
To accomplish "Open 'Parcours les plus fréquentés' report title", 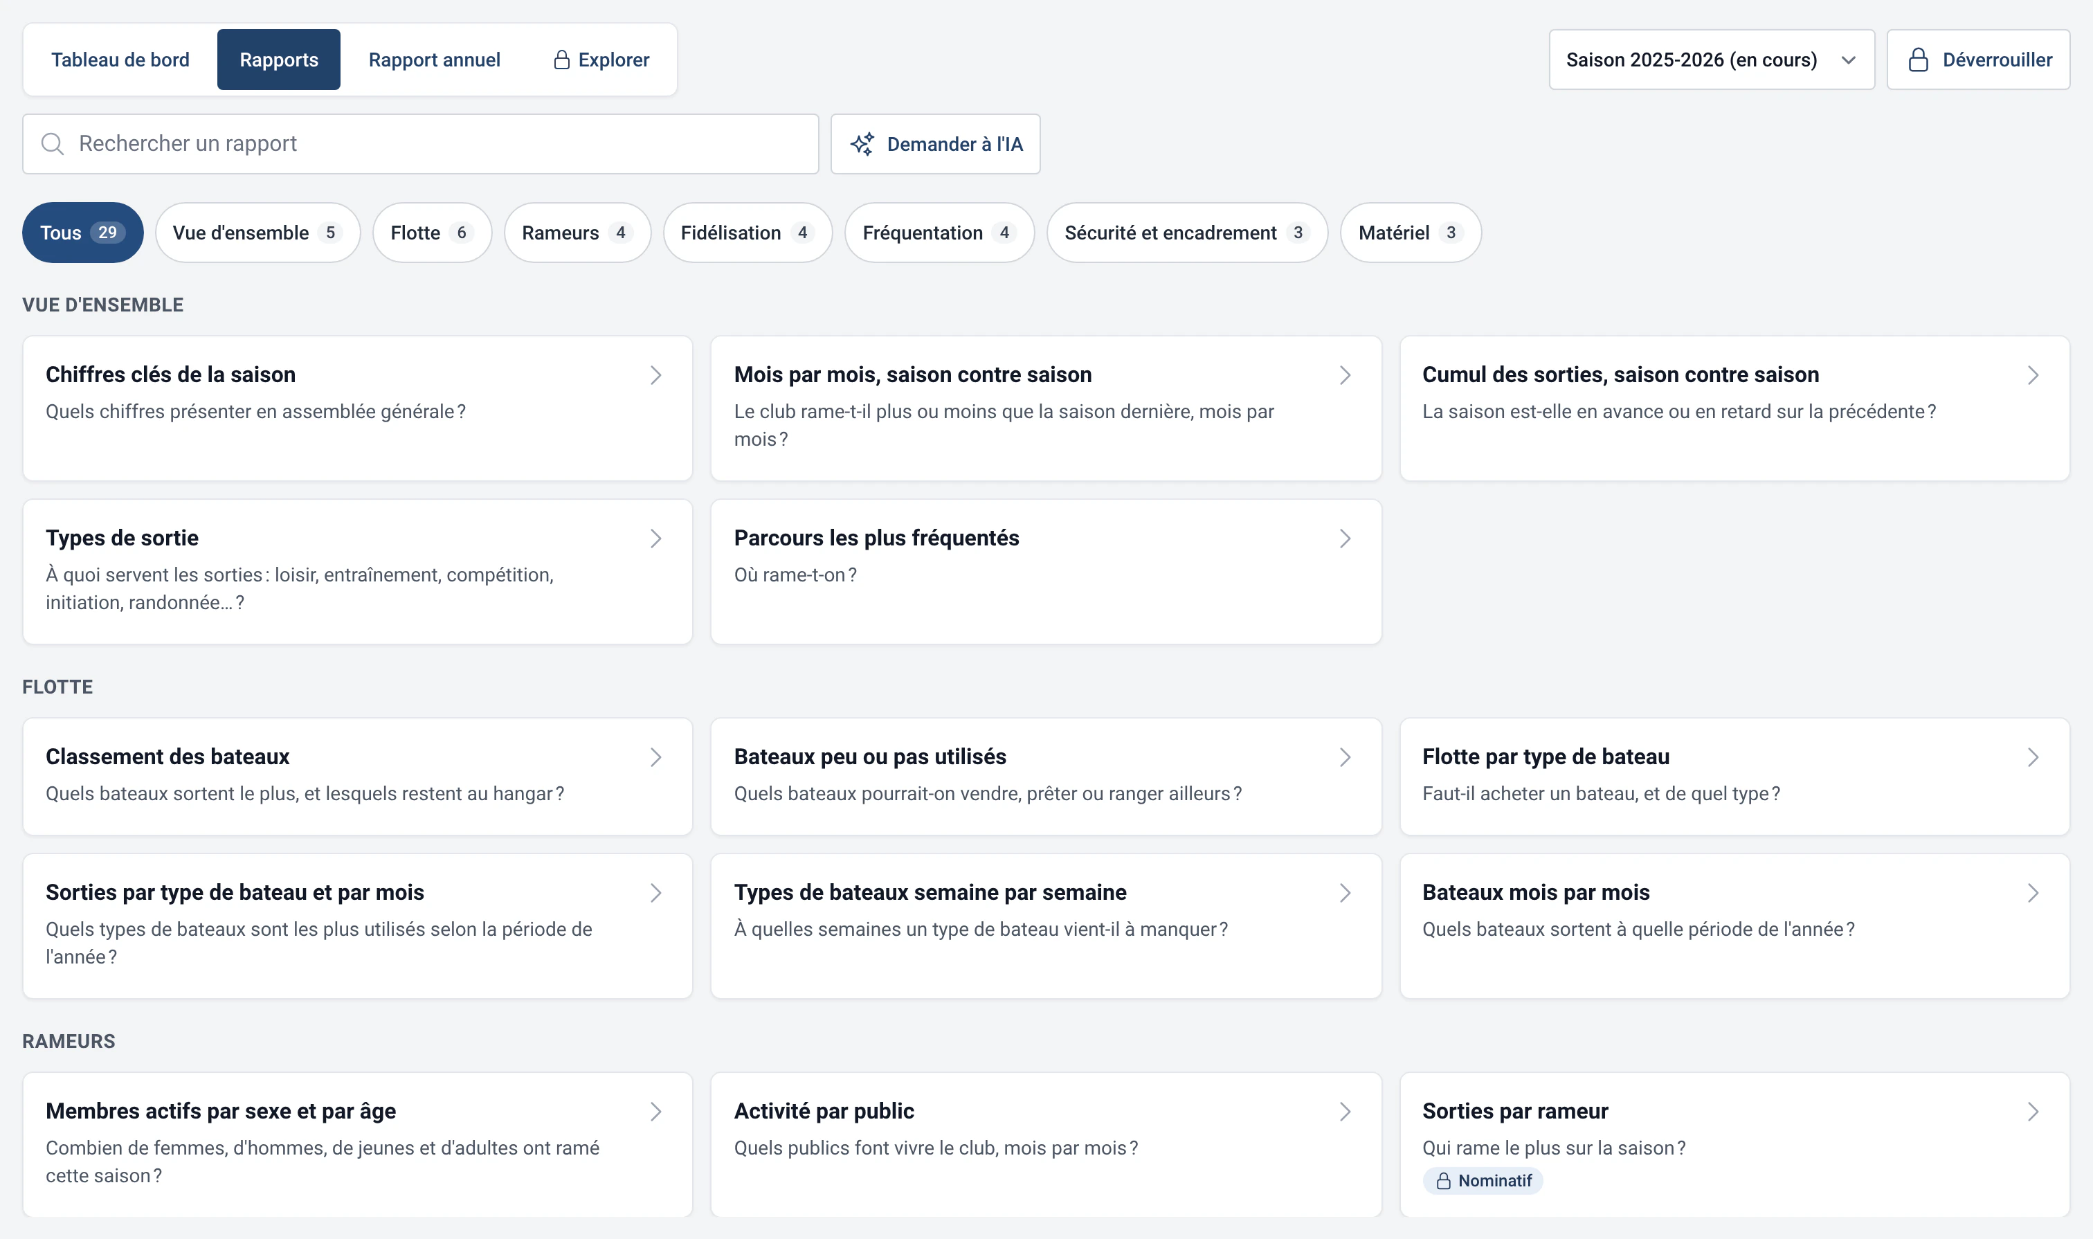I will (876, 539).
